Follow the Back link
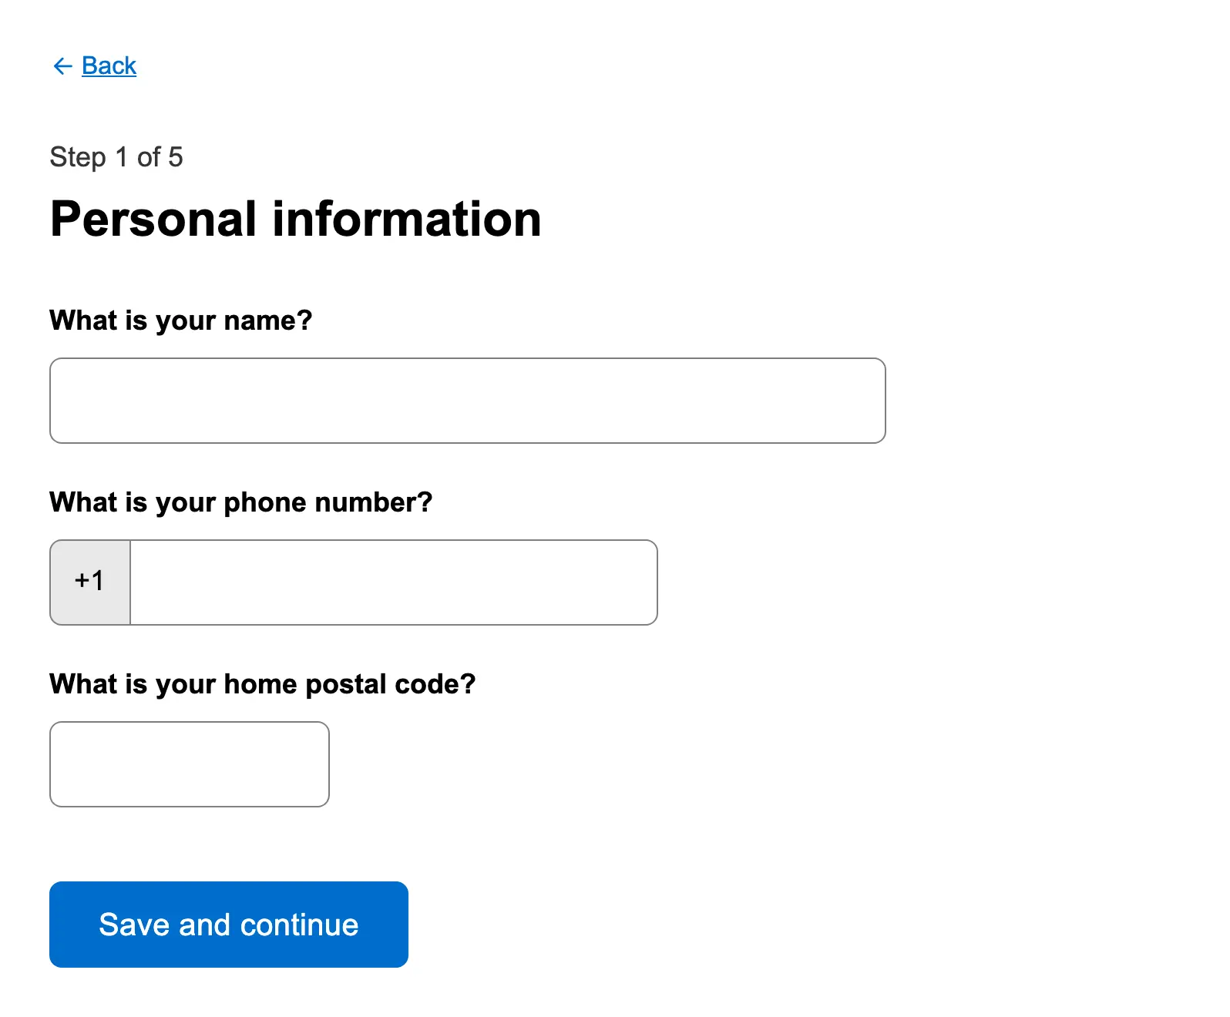Screen dimensions: 1230x1017 (x=109, y=66)
